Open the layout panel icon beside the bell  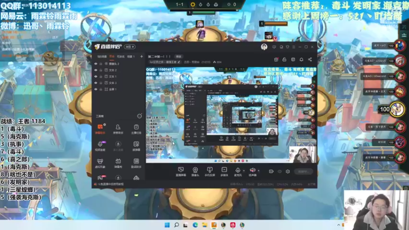(x=293, y=59)
